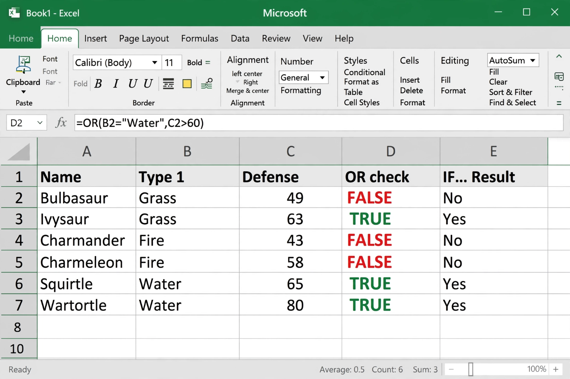Select the Data tab
Image resolution: width=570 pixels, height=379 pixels.
point(240,38)
